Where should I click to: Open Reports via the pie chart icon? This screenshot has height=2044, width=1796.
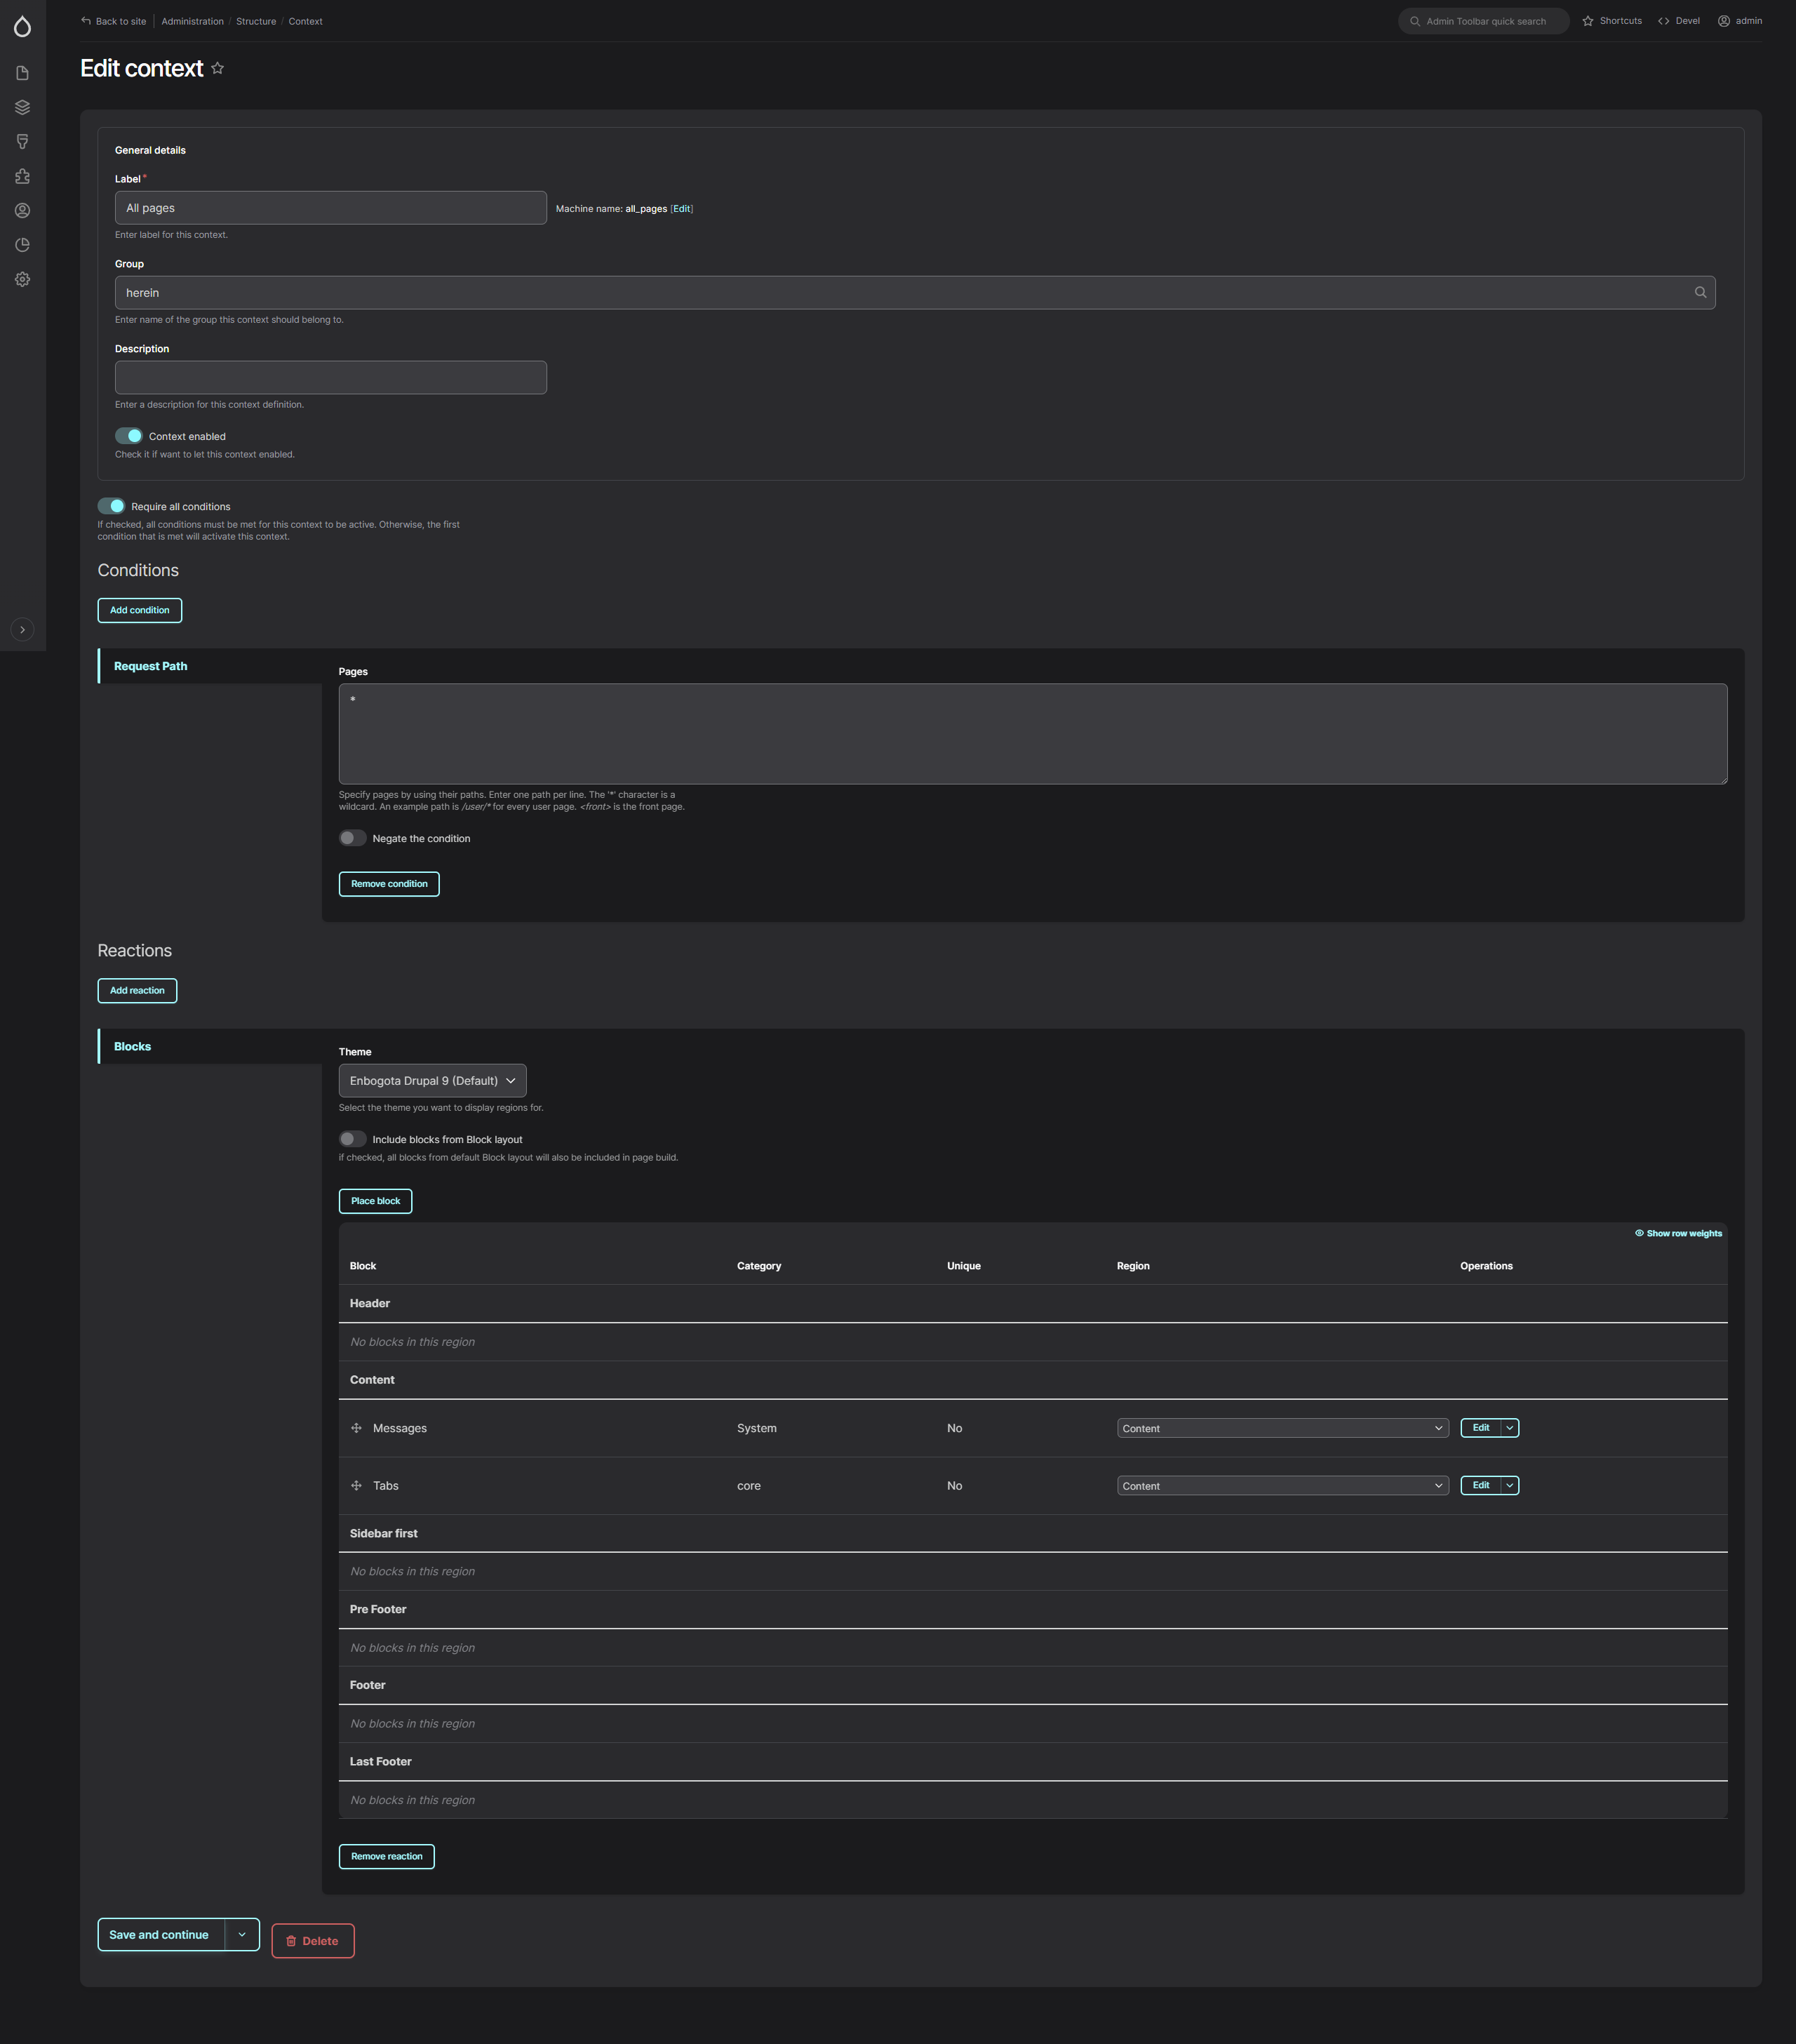pos(22,245)
